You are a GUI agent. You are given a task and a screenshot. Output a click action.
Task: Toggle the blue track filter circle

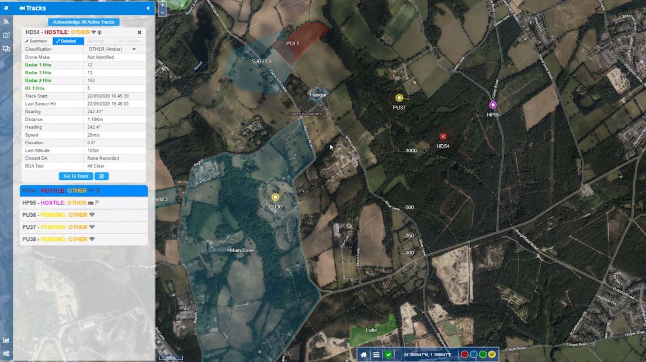click(x=473, y=354)
